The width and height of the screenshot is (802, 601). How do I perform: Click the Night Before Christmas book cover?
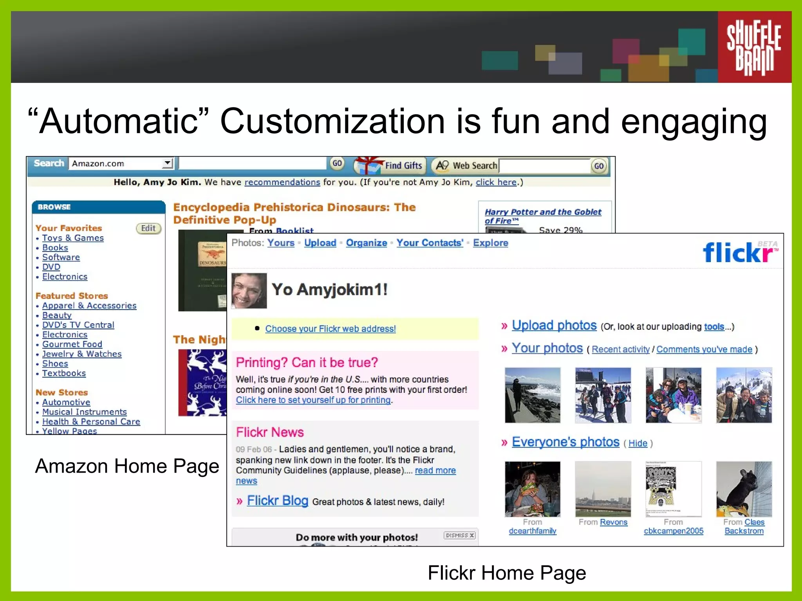pos(202,382)
